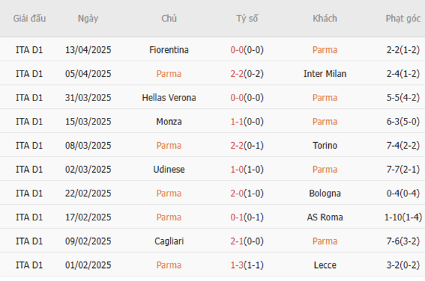Viewport: 425px width, 281px height.
Task: Open the Lecce away team link
Action: click(x=325, y=265)
